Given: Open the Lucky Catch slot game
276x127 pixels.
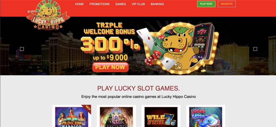Looking at the screenshot, I should (x=206, y=117).
